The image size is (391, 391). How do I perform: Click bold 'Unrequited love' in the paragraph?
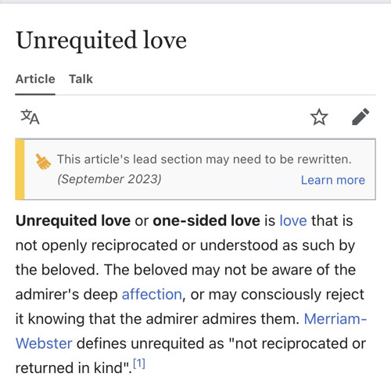coord(73,221)
